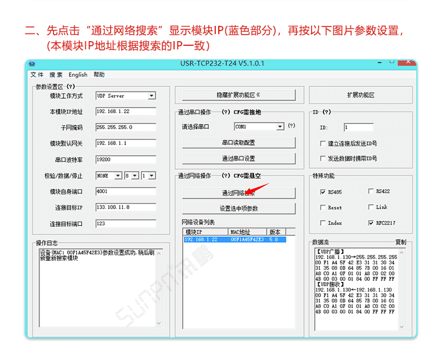The width and height of the screenshot is (441, 349).
Task: Click 通过网络搜索 button
Action: [x=239, y=193]
